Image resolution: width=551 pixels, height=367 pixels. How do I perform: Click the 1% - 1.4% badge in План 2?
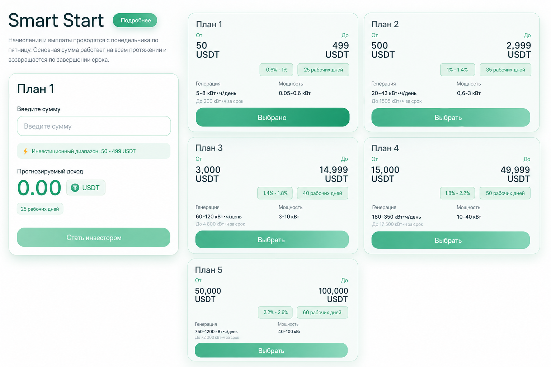[x=457, y=70]
